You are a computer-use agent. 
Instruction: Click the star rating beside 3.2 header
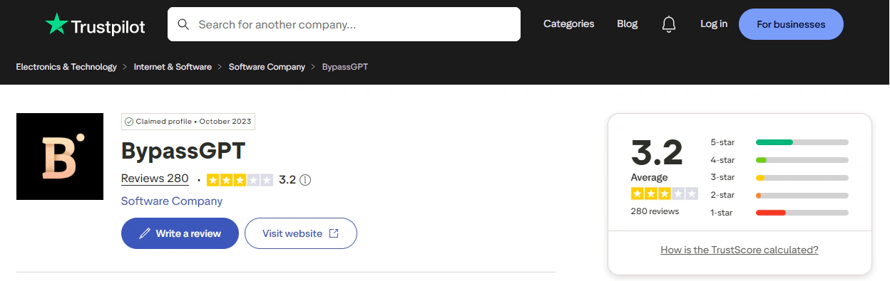click(240, 180)
